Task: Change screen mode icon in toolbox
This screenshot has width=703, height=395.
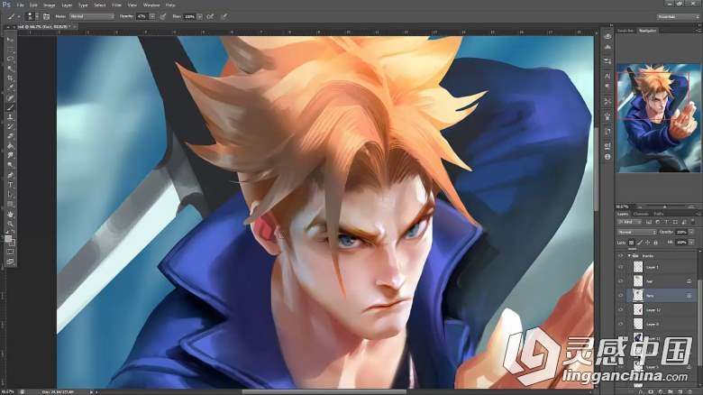Action: (x=10, y=262)
